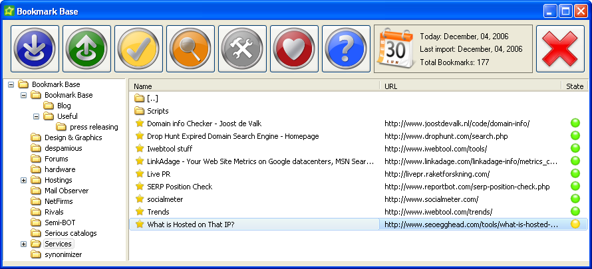Click URL http://www.iwebtool.com/trends/
The width and height of the screenshot is (592, 269).
coord(438,212)
